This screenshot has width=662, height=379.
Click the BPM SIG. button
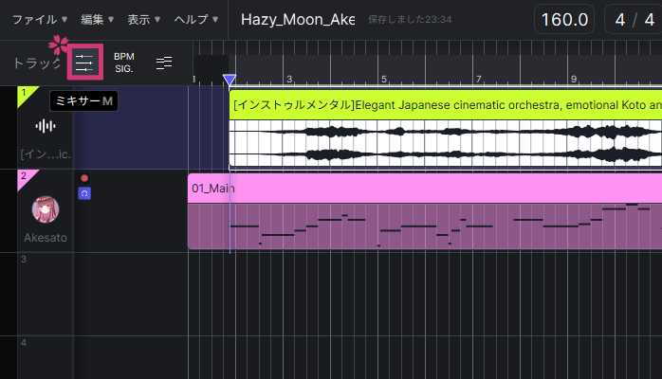(124, 63)
